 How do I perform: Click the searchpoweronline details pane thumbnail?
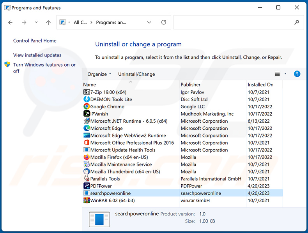tap(99, 219)
